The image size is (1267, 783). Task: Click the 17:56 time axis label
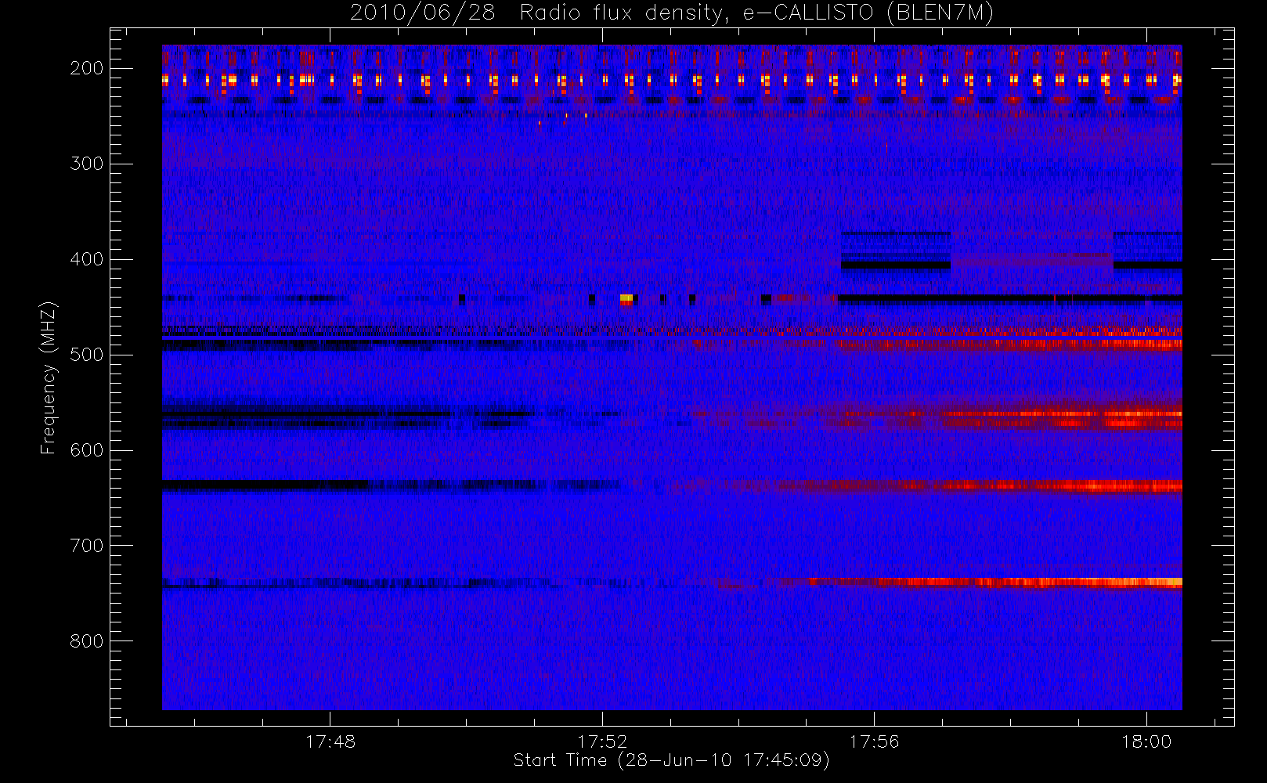(874, 742)
